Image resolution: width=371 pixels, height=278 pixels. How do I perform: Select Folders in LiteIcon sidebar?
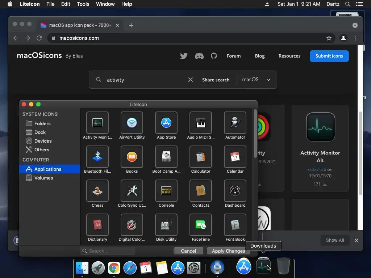pos(49,123)
